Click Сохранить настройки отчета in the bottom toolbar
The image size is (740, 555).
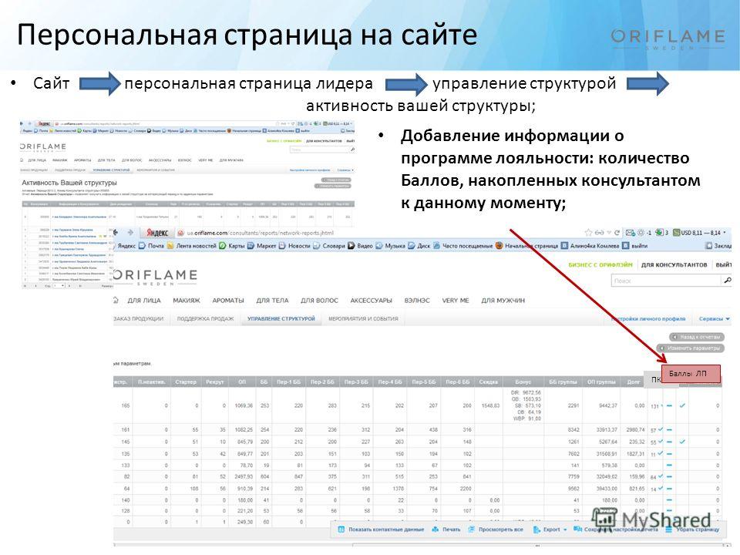pos(616,530)
